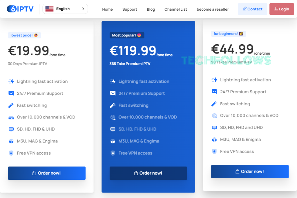Click "Free VPN access" in €44.99 plan
The image size is (297, 198).
[x=237, y=151]
